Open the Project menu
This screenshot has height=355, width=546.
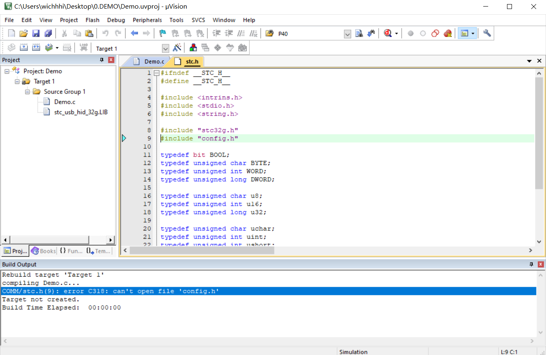[x=69, y=20]
